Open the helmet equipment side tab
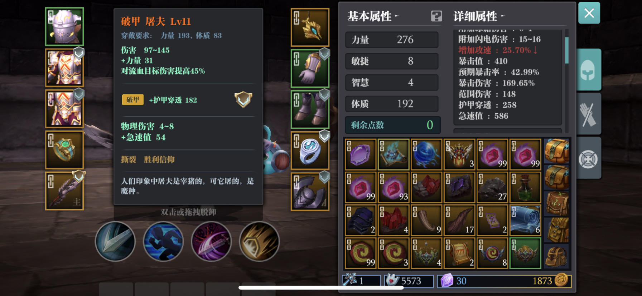 (x=589, y=70)
